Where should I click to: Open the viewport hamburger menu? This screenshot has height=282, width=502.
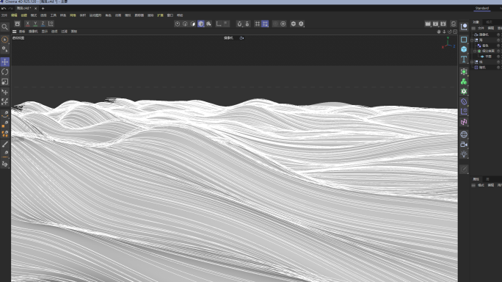click(15, 32)
